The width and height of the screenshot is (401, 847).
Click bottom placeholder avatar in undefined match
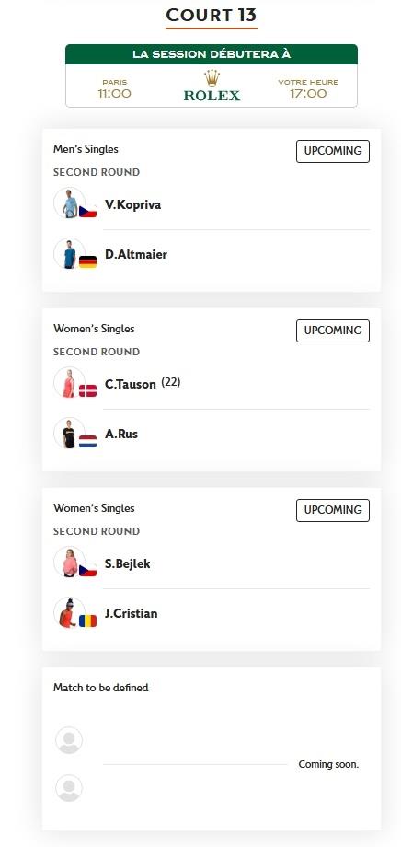click(69, 788)
